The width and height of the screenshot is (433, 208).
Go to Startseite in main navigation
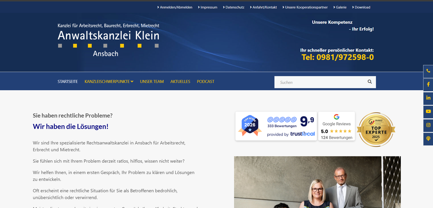coord(68,82)
